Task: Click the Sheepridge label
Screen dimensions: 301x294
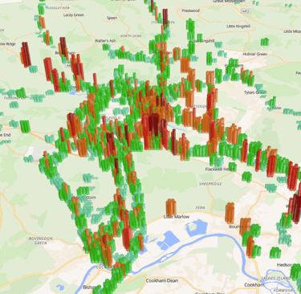Action: (x=210, y=184)
